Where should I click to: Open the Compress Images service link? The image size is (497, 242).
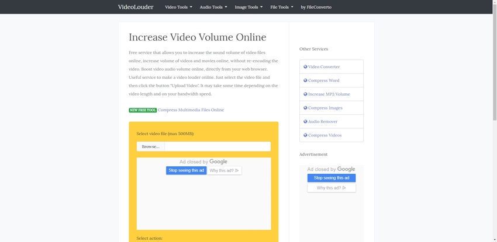click(325, 108)
